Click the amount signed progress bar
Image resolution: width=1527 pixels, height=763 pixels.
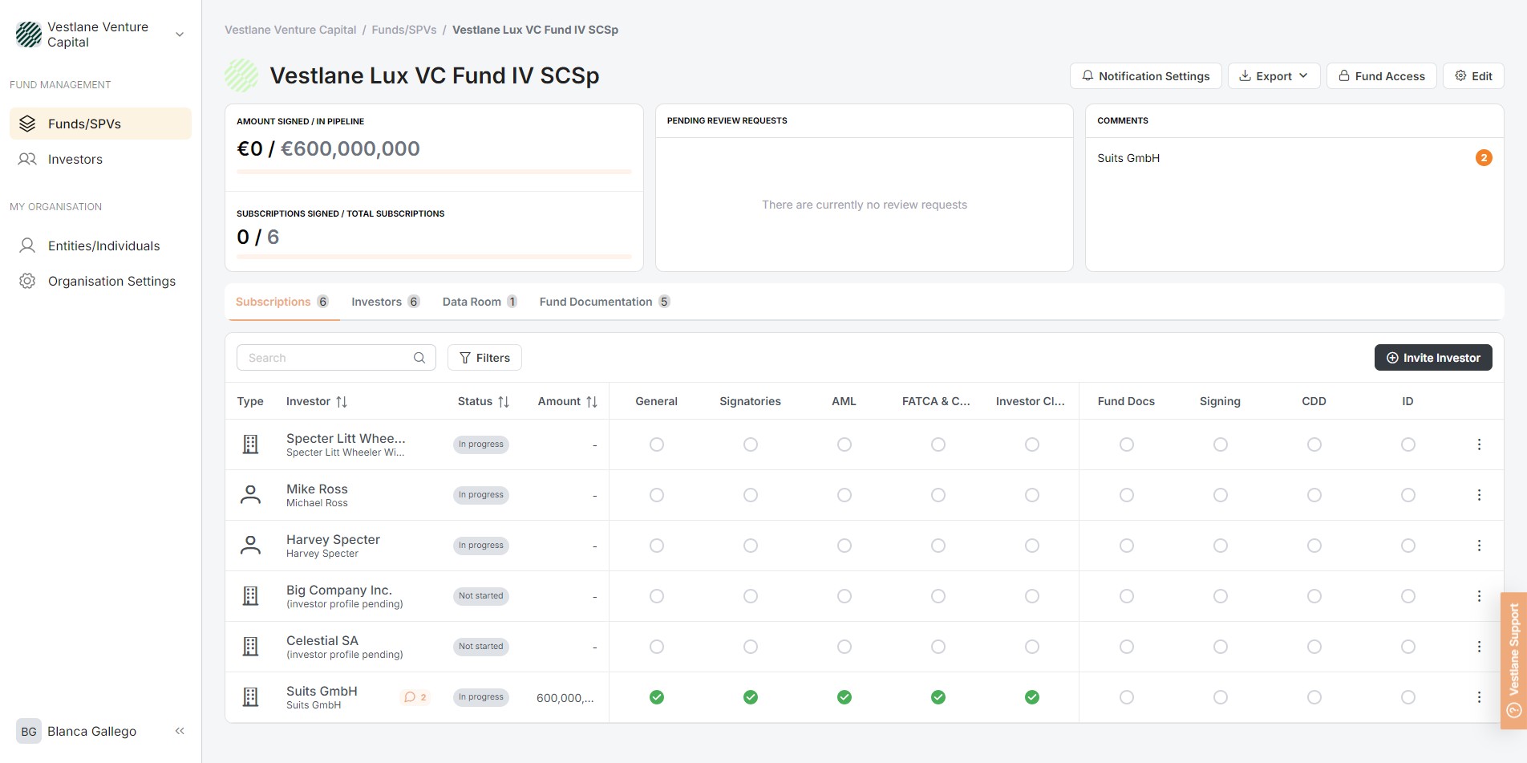pyautogui.click(x=434, y=172)
